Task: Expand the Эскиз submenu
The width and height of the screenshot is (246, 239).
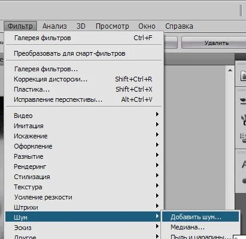Action: pos(84,228)
